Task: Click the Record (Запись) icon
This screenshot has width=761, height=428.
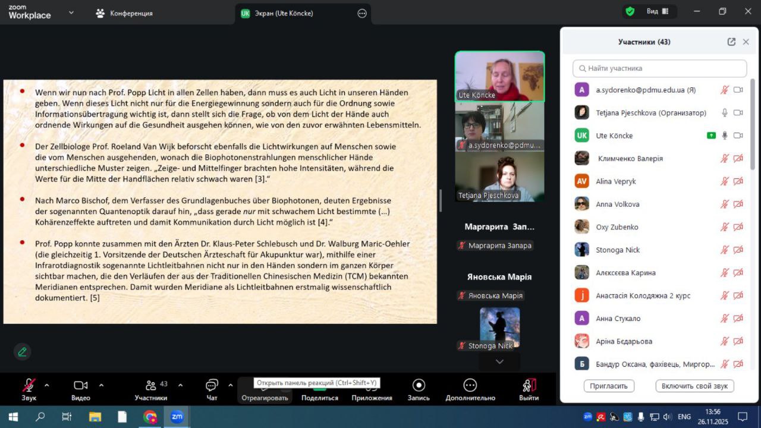Action: [419, 385]
